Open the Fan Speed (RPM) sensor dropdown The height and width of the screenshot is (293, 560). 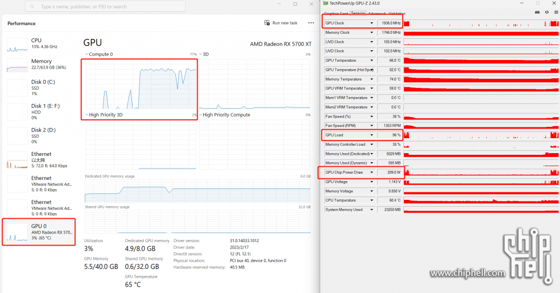[371, 126]
